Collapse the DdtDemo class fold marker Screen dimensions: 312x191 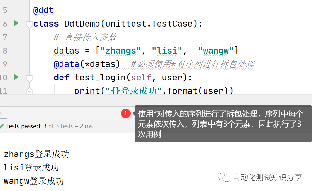click(x=30, y=24)
